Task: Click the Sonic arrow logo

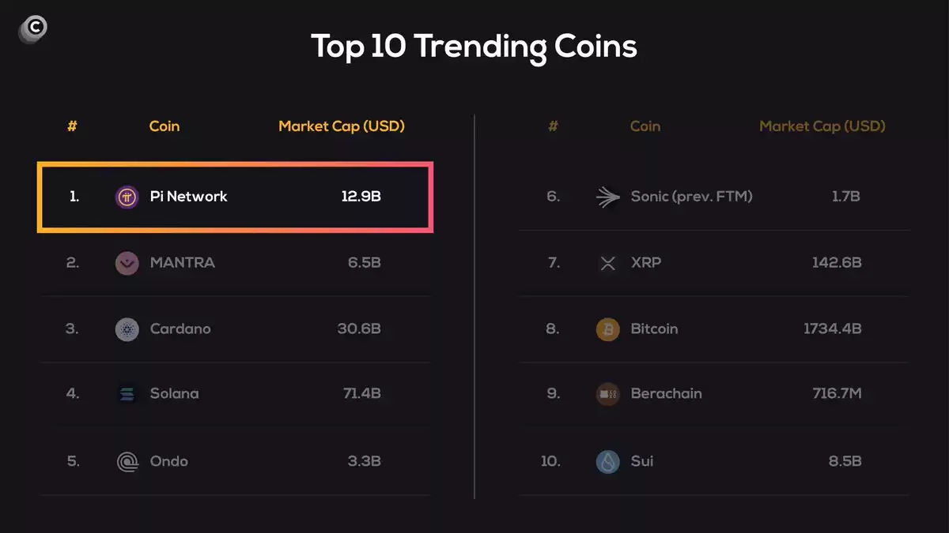Action: point(607,197)
